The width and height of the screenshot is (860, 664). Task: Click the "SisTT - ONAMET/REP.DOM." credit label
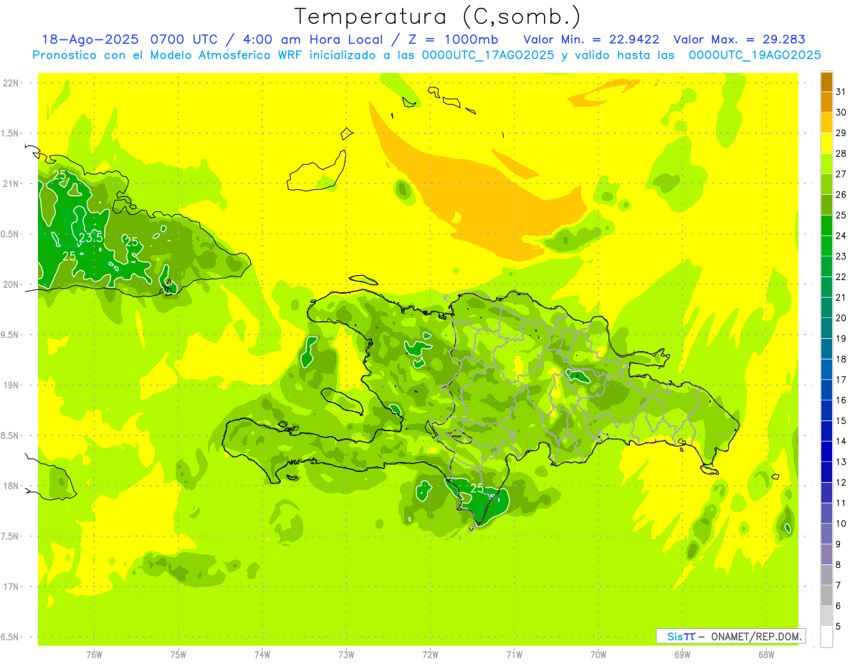[731, 636]
